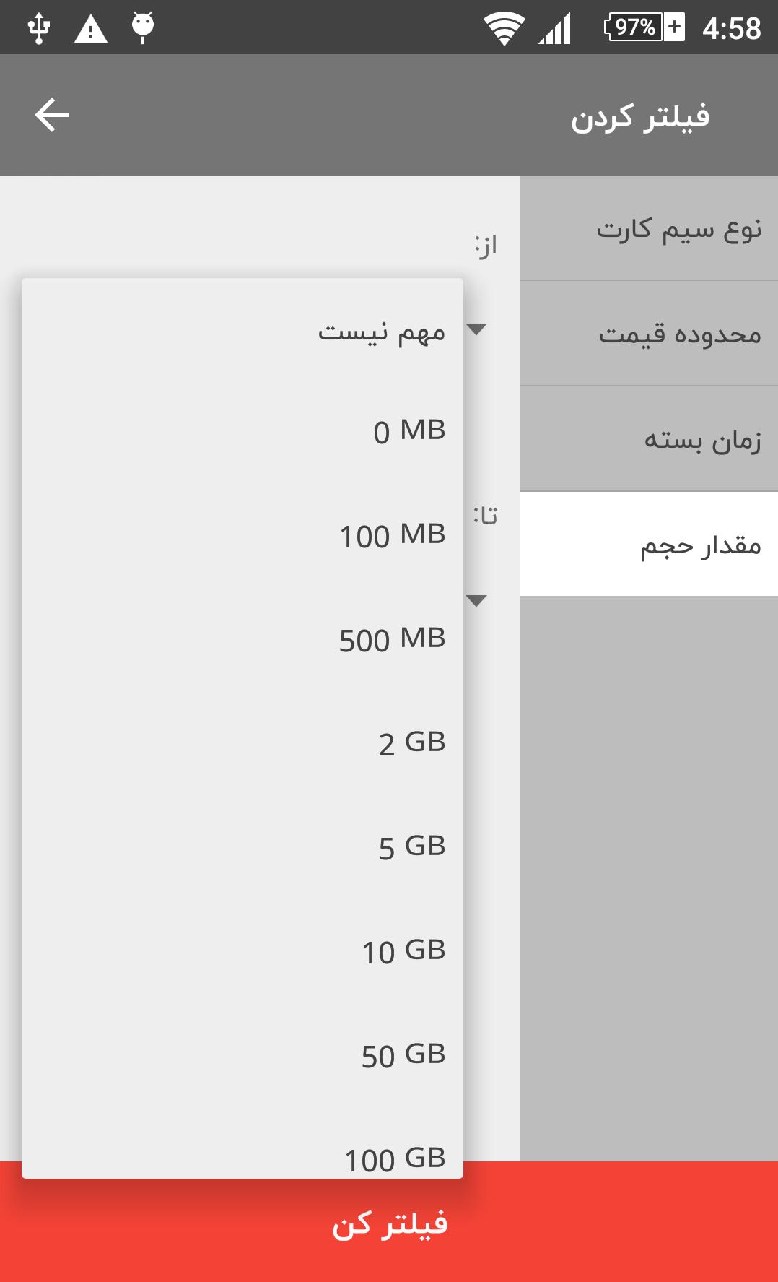Choose the 0 MB option
778x1282 pixels.
[x=242, y=432]
